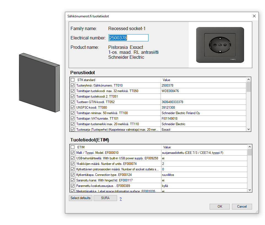Click Perustiedot list scroll up arrow
This screenshot has height=225, width=265.
point(248,79)
